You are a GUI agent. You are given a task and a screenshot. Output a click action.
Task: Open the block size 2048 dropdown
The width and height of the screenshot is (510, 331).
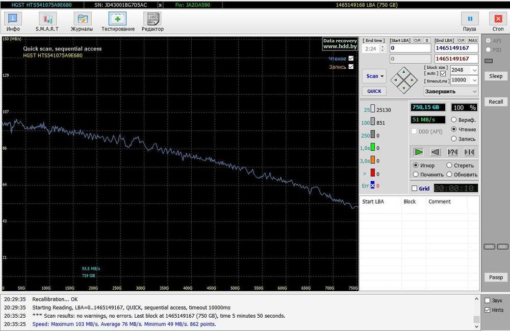(x=474, y=70)
